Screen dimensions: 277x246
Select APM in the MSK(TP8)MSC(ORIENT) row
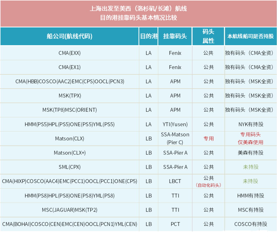point(175,110)
